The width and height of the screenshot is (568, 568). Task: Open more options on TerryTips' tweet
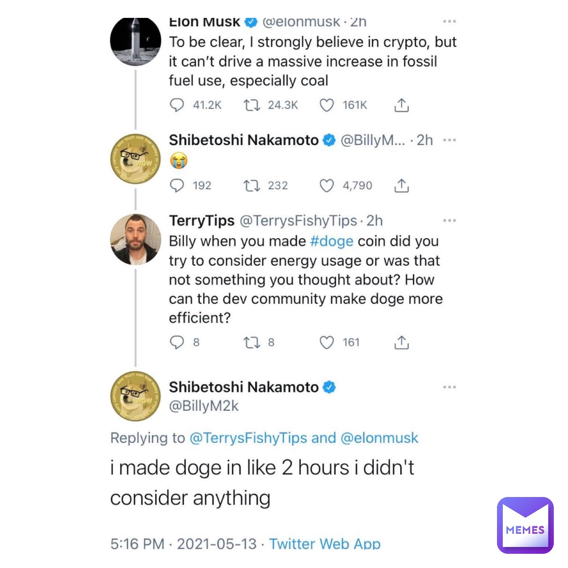[449, 221]
